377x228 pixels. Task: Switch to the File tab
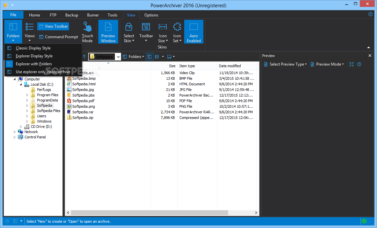(13, 15)
